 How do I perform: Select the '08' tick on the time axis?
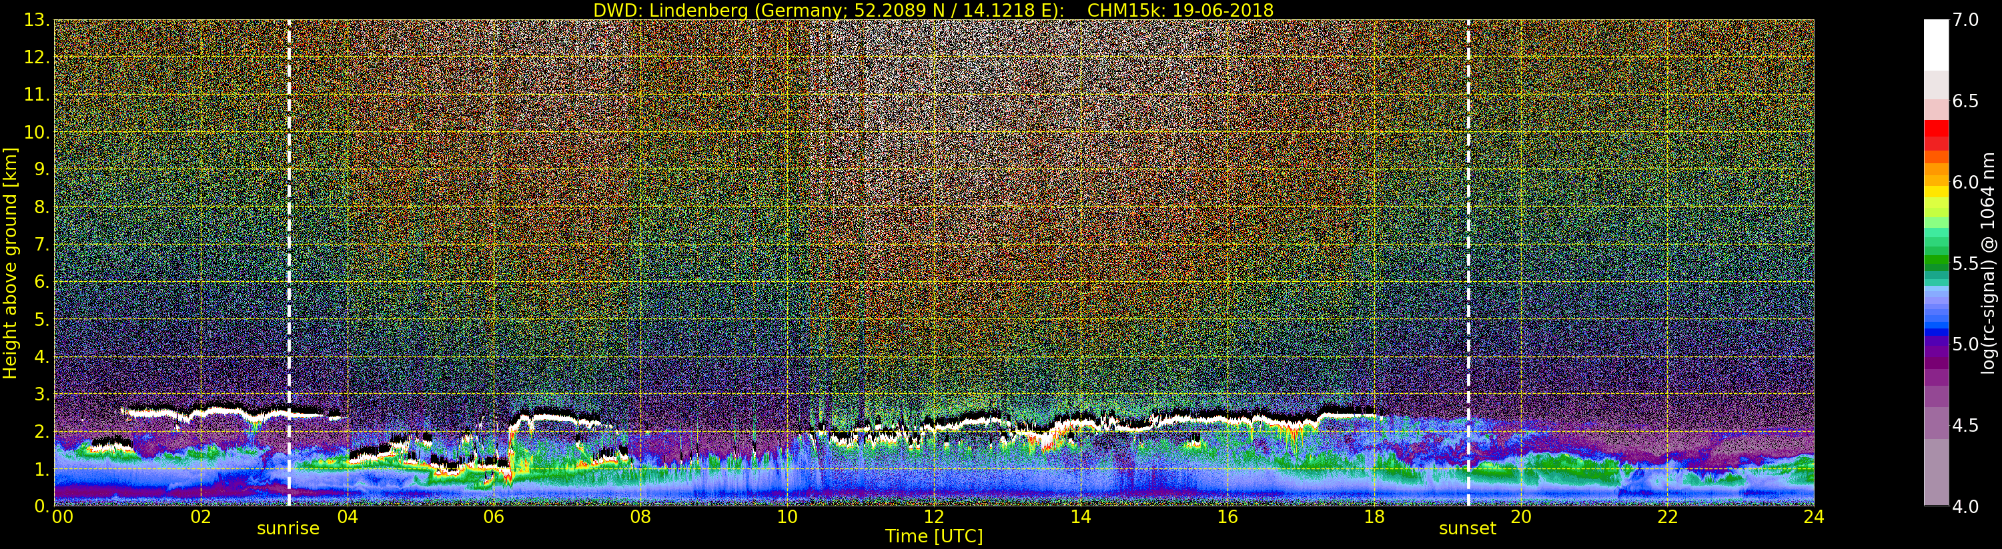640,517
